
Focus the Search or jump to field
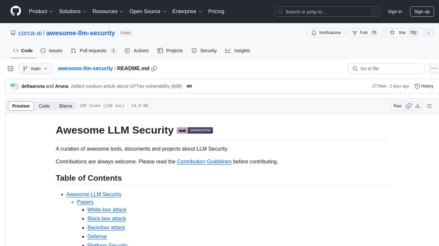pyautogui.click(x=327, y=12)
